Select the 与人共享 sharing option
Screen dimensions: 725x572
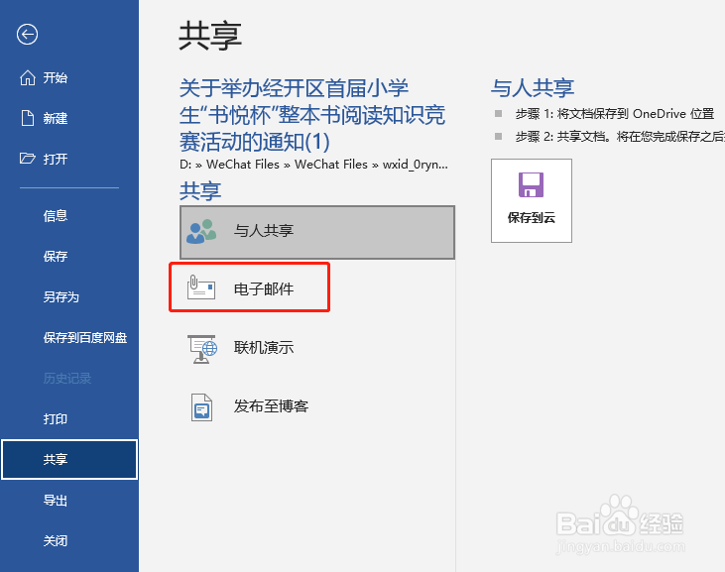317,232
